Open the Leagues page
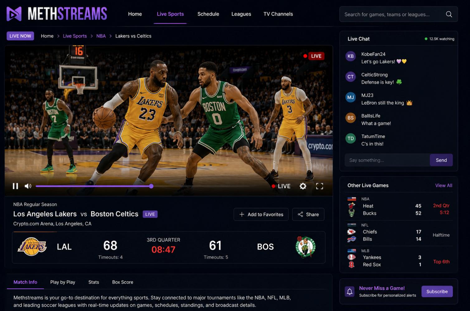The width and height of the screenshot is (470, 311). [241, 14]
